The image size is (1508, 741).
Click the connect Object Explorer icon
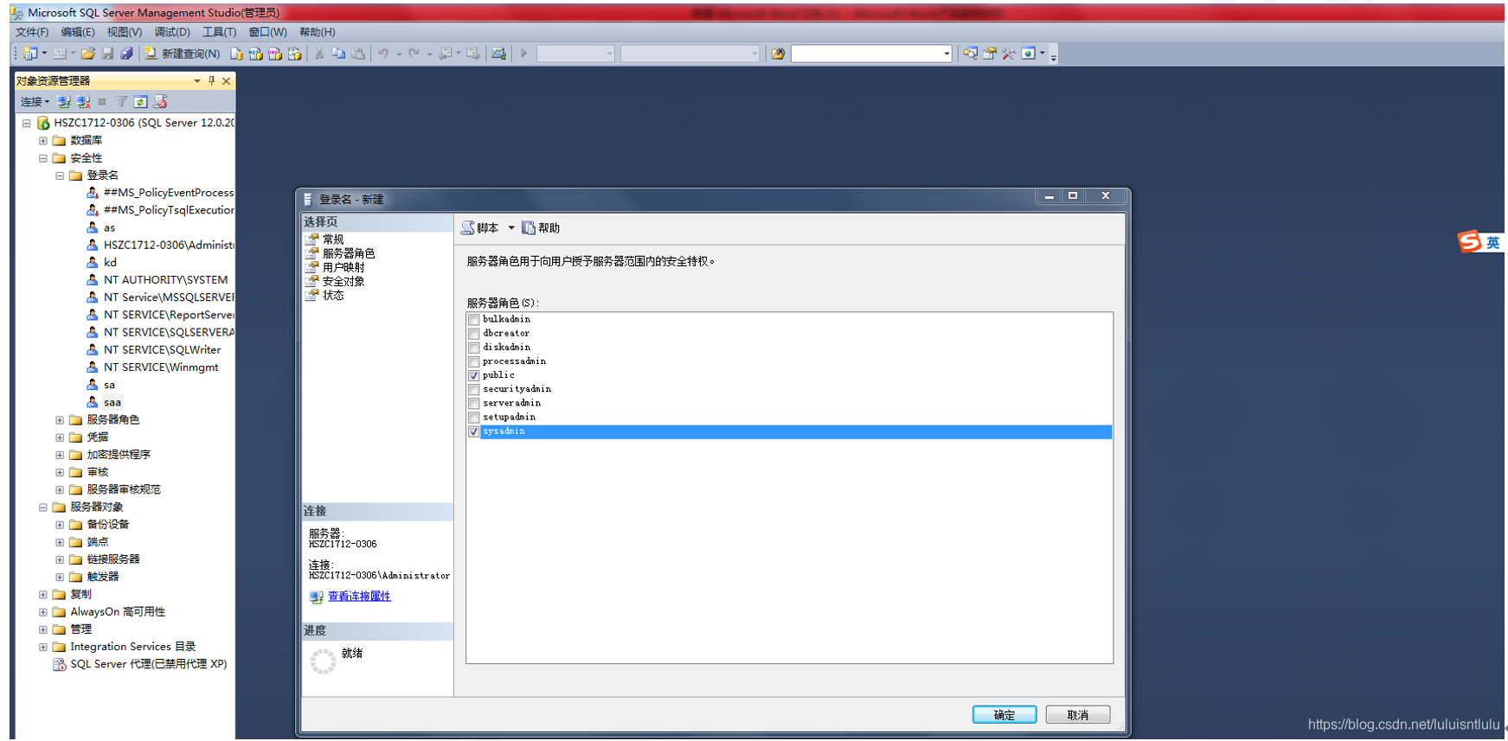[x=64, y=101]
